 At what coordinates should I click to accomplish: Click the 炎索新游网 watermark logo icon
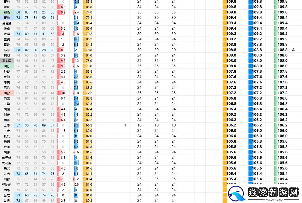(x=237, y=193)
